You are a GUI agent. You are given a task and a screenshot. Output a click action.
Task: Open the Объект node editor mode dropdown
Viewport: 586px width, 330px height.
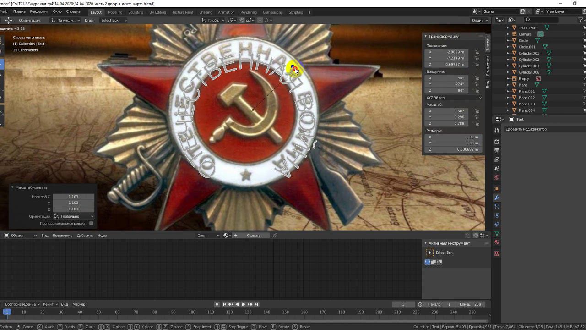(21, 236)
